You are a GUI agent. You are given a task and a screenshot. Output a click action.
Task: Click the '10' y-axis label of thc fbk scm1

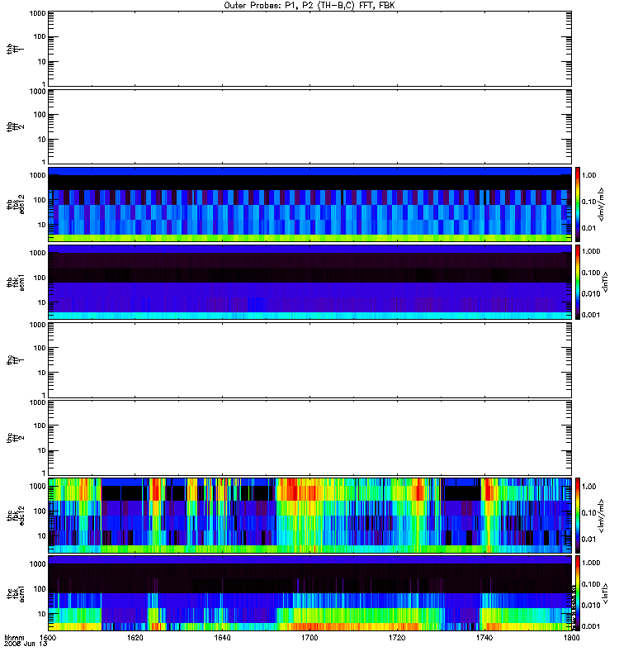(x=42, y=614)
